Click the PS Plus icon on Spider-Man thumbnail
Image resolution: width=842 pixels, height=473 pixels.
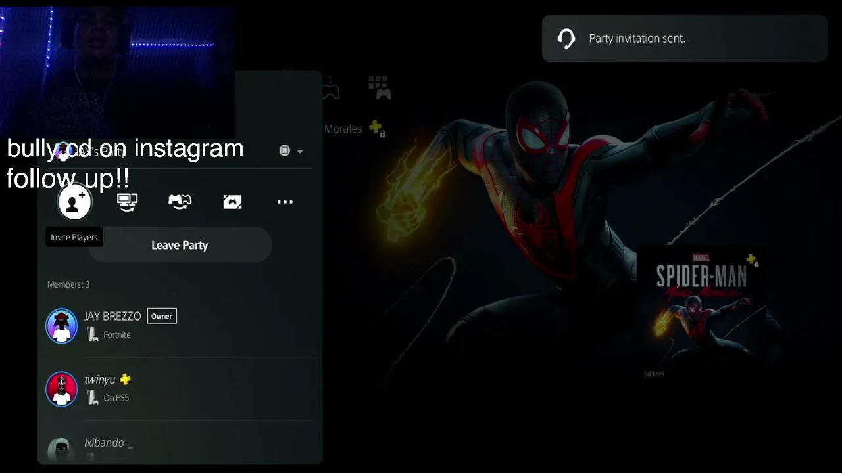752,259
